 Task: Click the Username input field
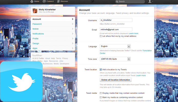pos(116,20)
